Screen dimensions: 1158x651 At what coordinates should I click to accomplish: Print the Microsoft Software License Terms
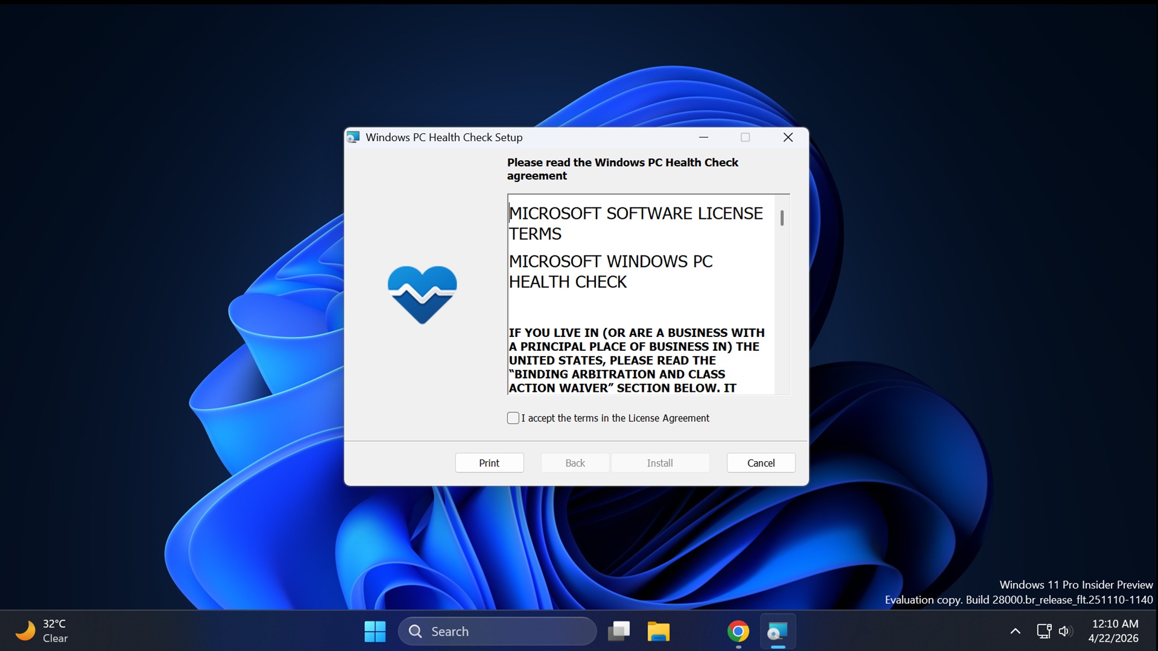(x=489, y=462)
